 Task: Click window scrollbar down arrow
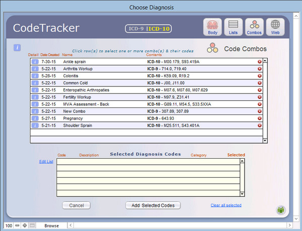[296, 218]
